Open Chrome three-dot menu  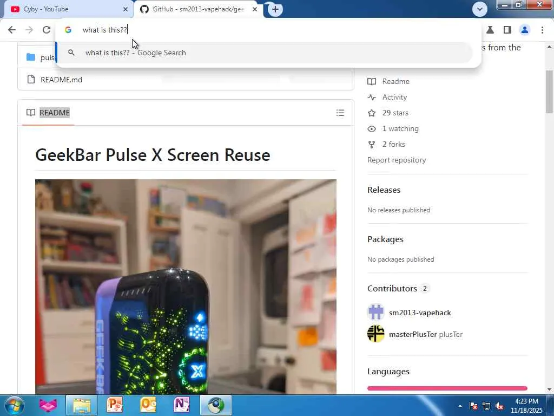click(x=542, y=30)
